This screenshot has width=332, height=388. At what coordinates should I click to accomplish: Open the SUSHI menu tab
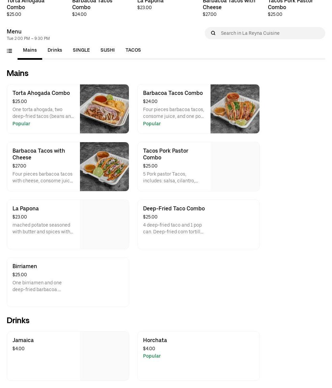click(x=107, y=50)
